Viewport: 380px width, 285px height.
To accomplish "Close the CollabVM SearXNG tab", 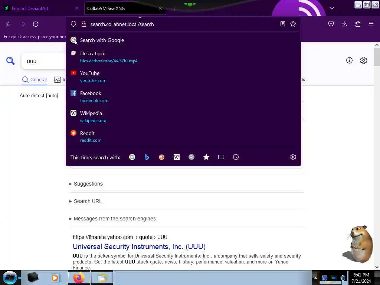I will (160, 8).
